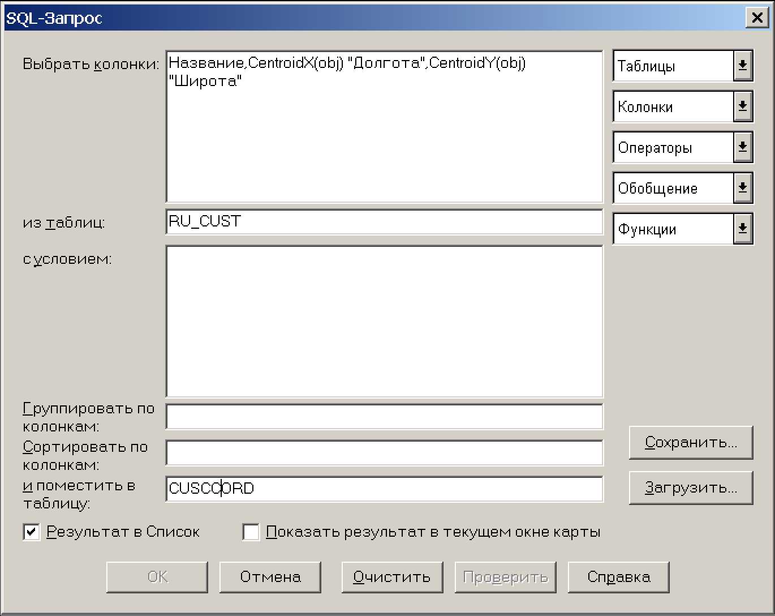Expand the Колонки dropdown
This screenshot has width=775, height=616.
click(742, 107)
